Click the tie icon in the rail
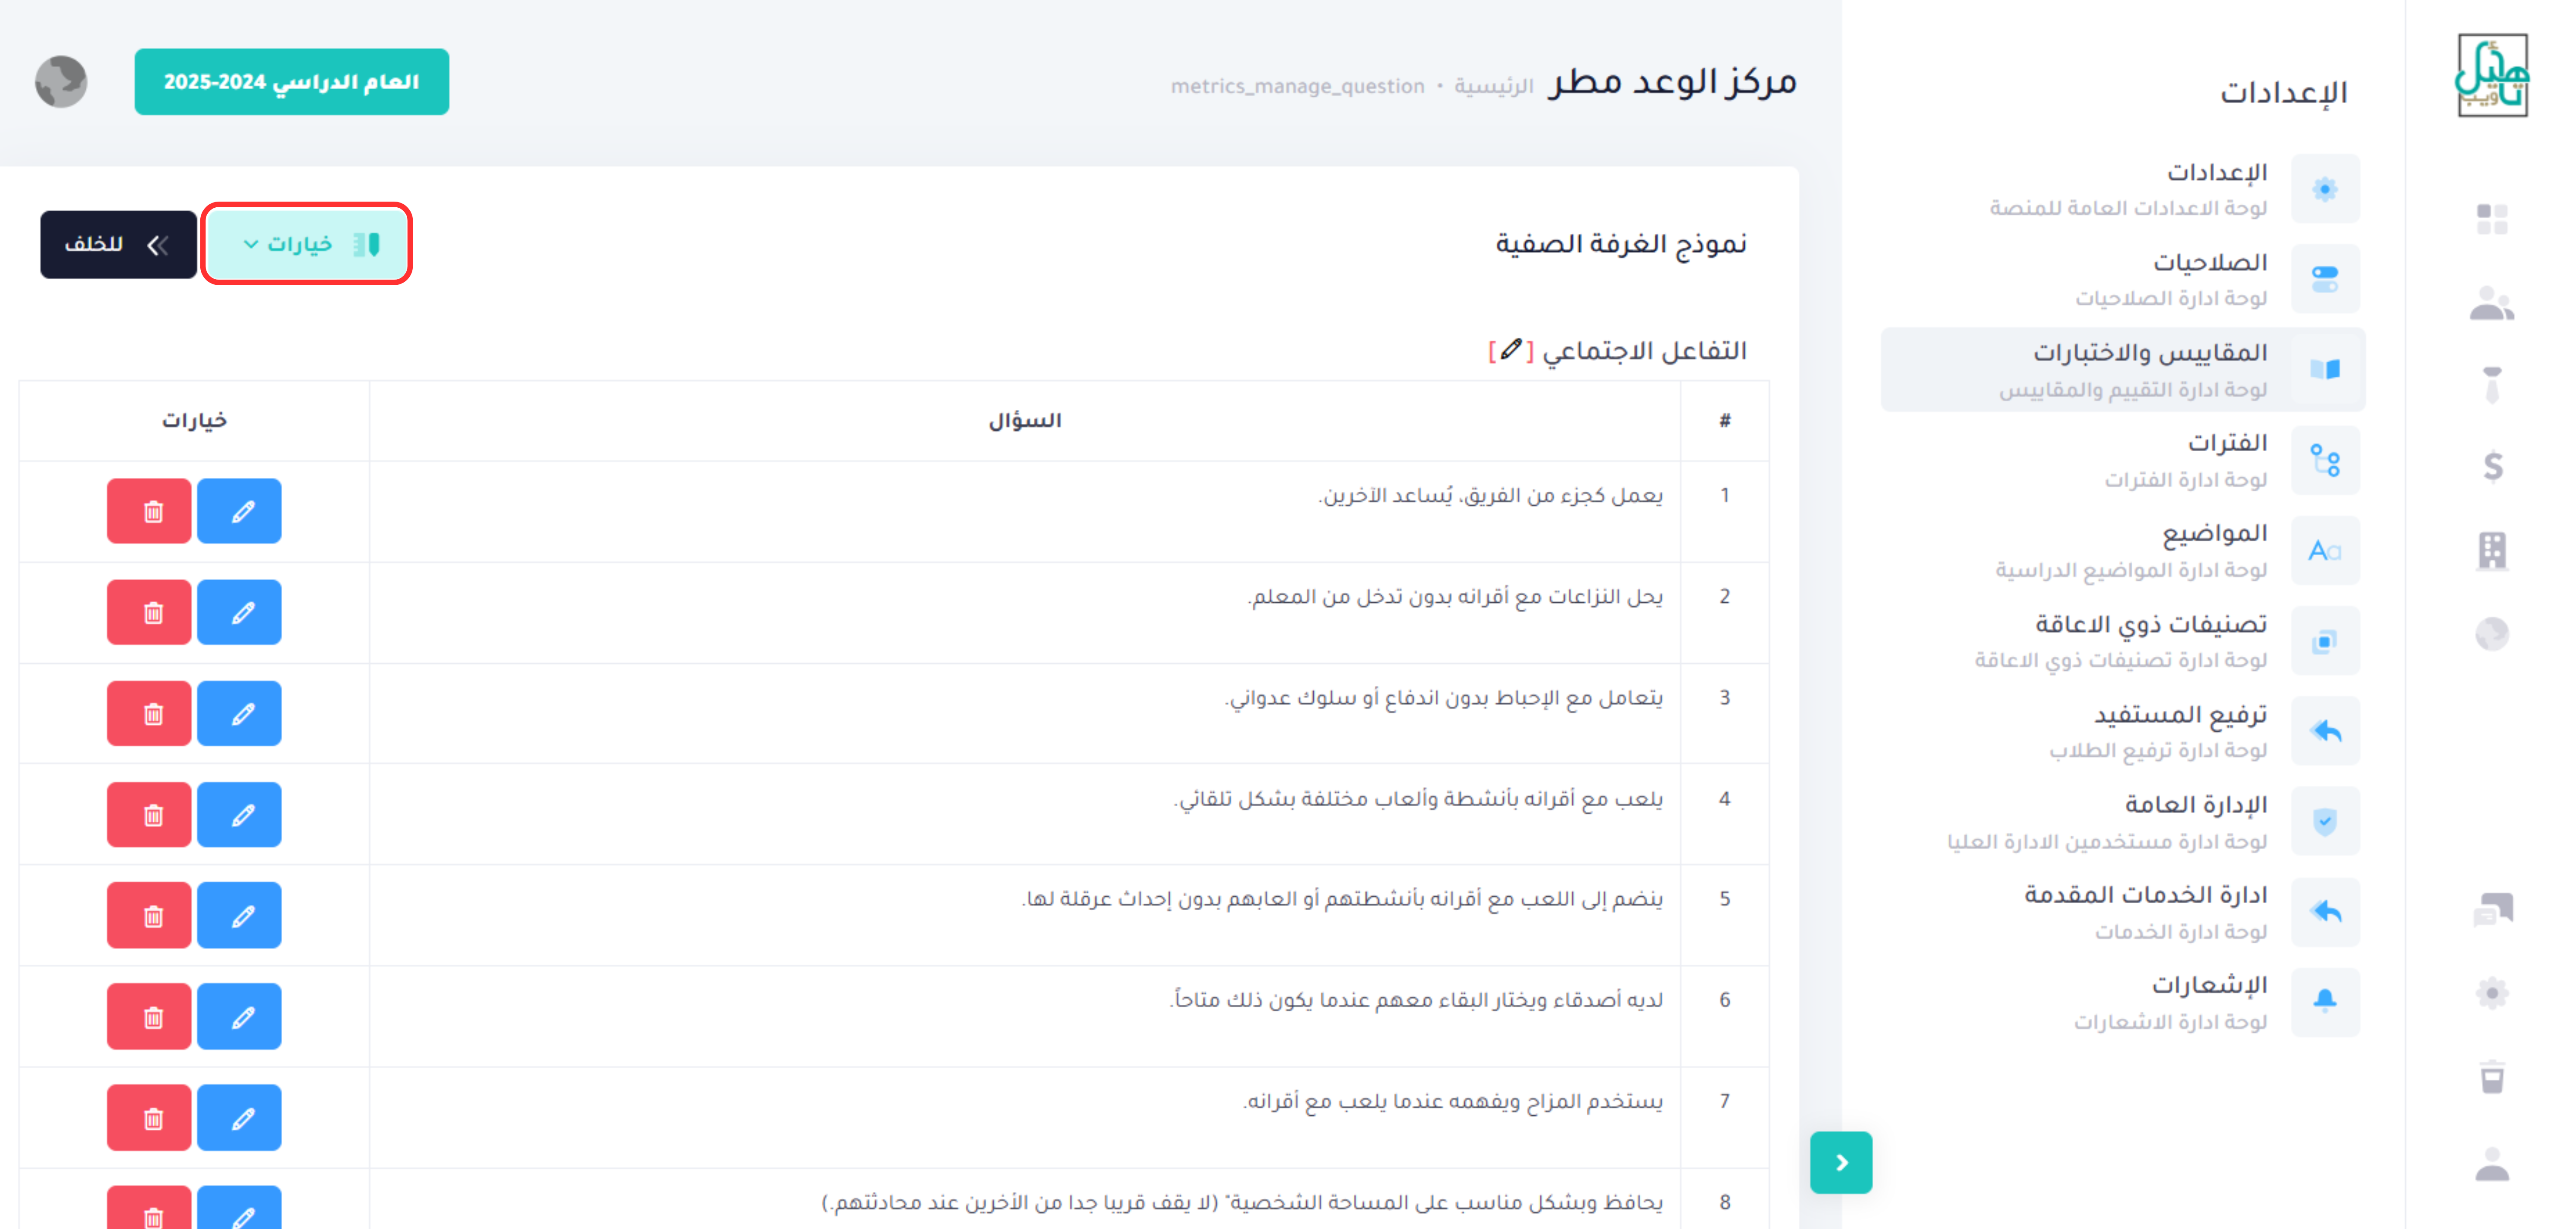 coord(2492,385)
